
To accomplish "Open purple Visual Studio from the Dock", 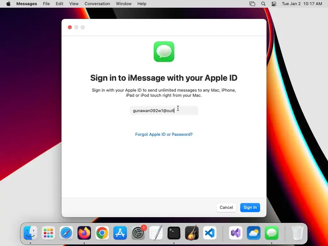I will pyautogui.click(x=235, y=233).
